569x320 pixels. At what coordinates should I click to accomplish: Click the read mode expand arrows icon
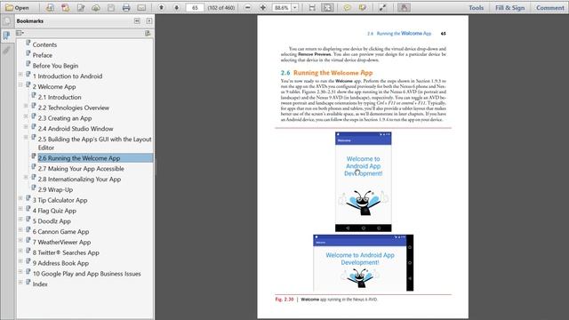382,8
